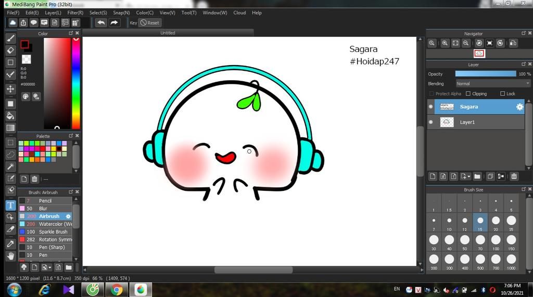
Task: Toggle the layer Lock checkbox
Action: point(502,94)
